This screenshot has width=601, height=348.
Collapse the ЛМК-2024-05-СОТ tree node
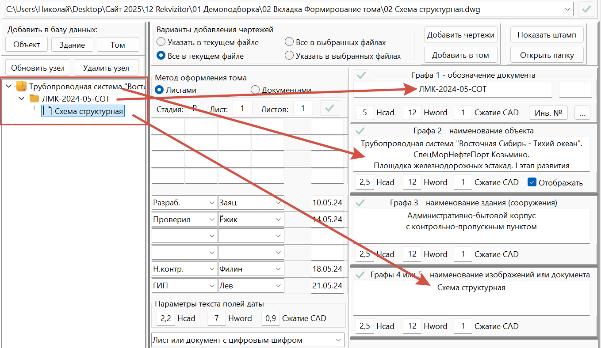[x=21, y=98]
